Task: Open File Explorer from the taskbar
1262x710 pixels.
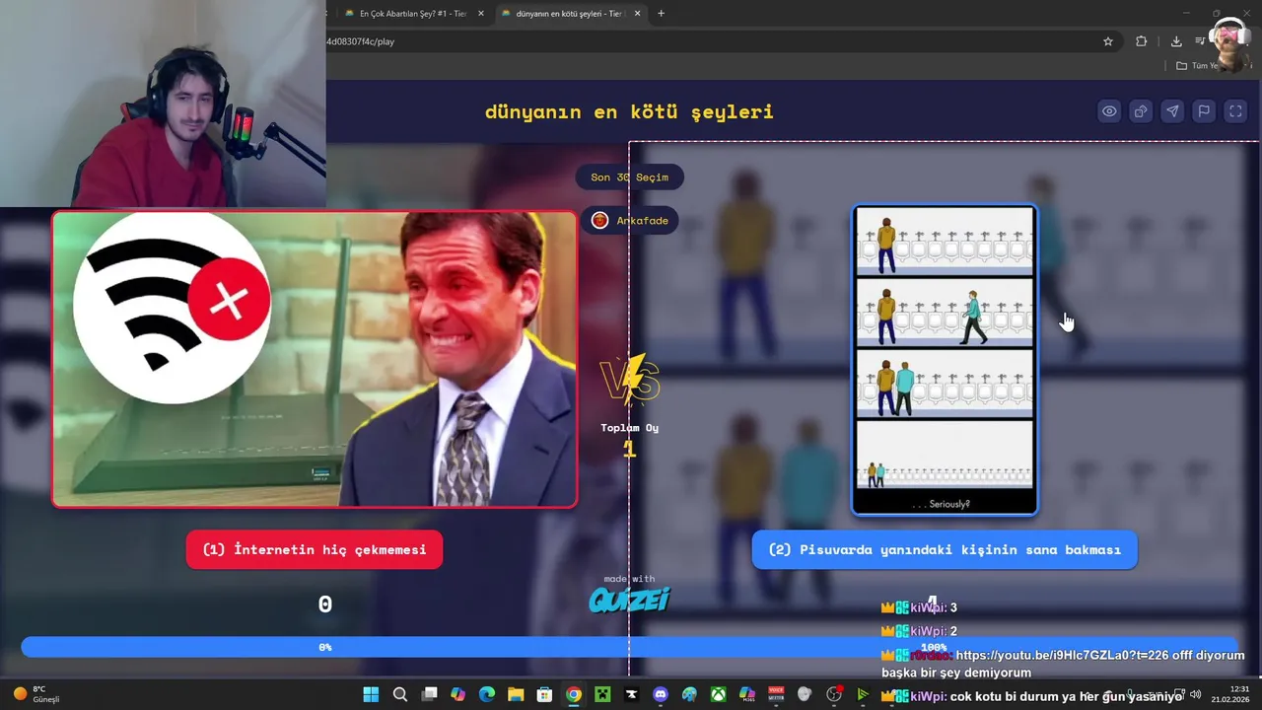Action: click(516, 694)
